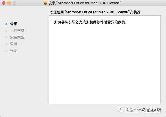Click the 欢迎使用 Microsoft Office heading
The width and height of the screenshot is (166, 117).
(x=95, y=12)
